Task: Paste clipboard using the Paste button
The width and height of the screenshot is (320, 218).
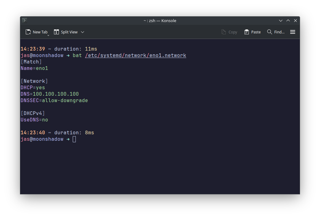Action: coord(252,32)
